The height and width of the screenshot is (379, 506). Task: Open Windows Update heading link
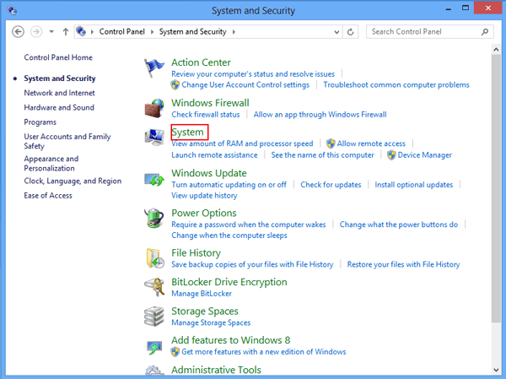[209, 173]
